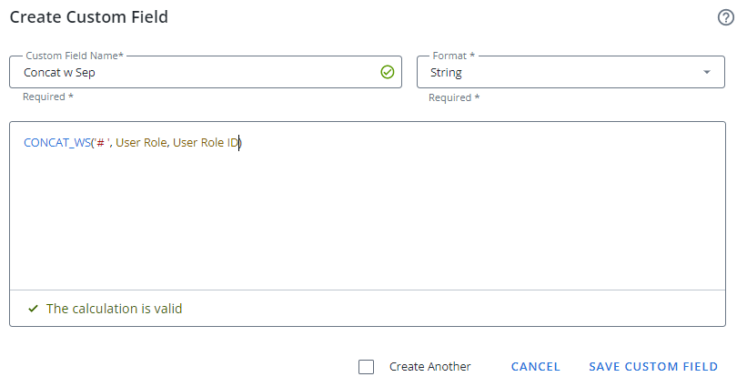Viewport: 737px width, 387px height.
Task: Click the Create Another label text
Action: coord(429,367)
